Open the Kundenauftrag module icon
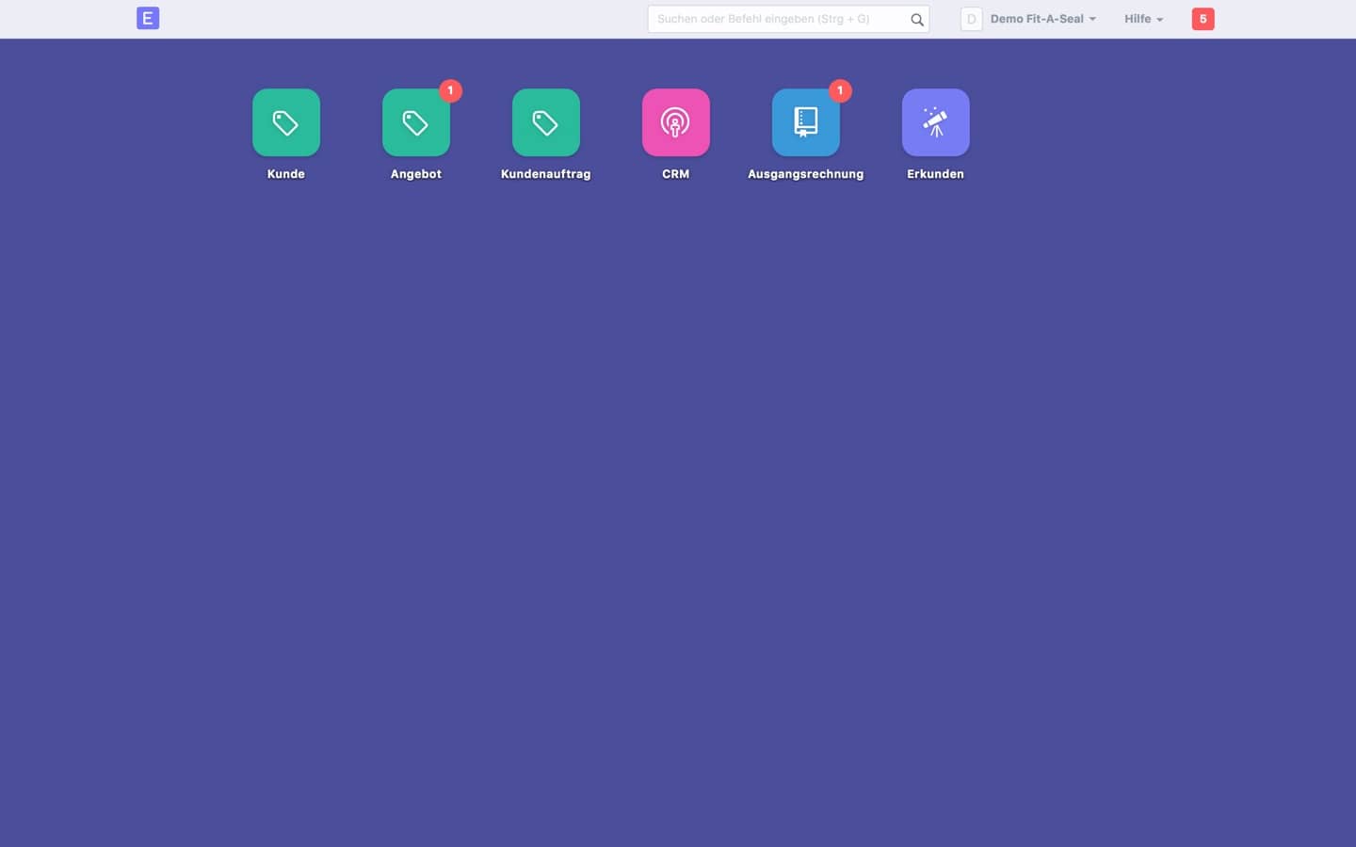The height and width of the screenshot is (847, 1356). 546,122
